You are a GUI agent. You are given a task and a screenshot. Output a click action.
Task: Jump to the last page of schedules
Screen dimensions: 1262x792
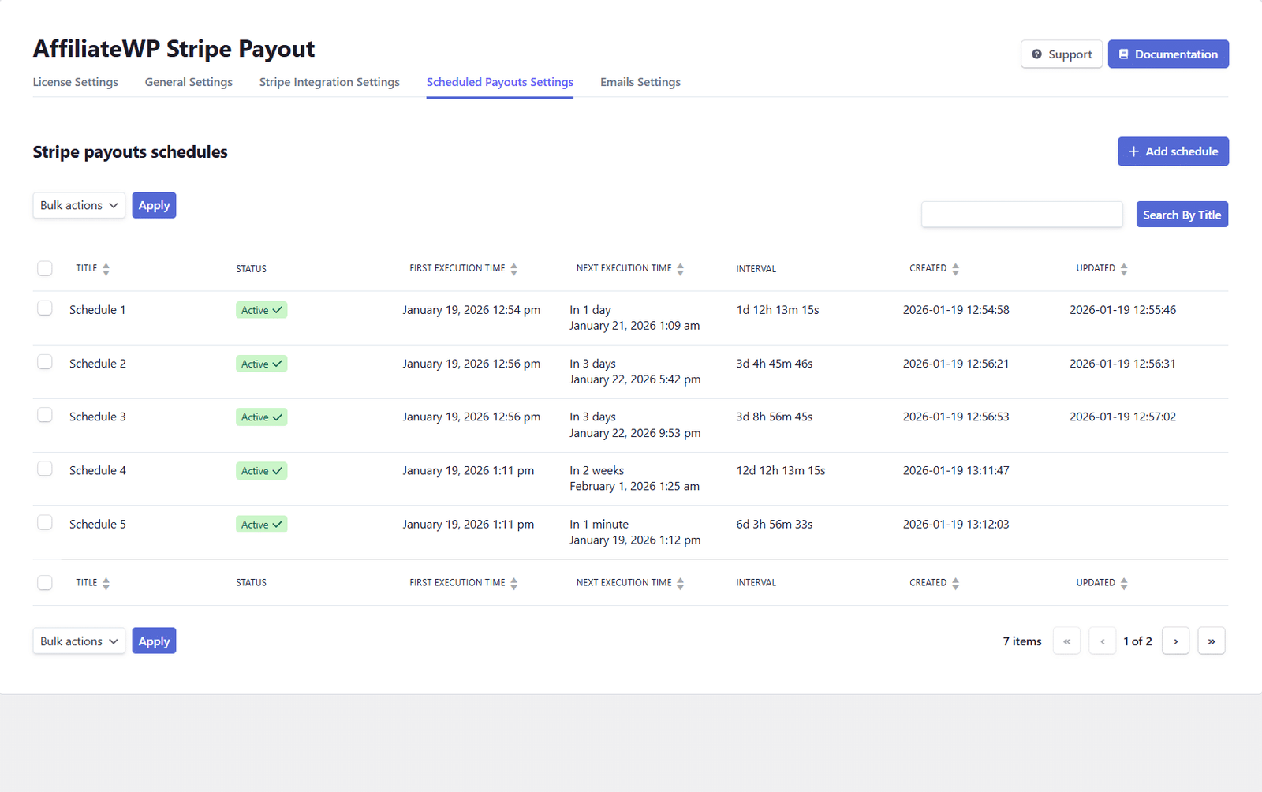pyautogui.click(x=1211, y=641)
